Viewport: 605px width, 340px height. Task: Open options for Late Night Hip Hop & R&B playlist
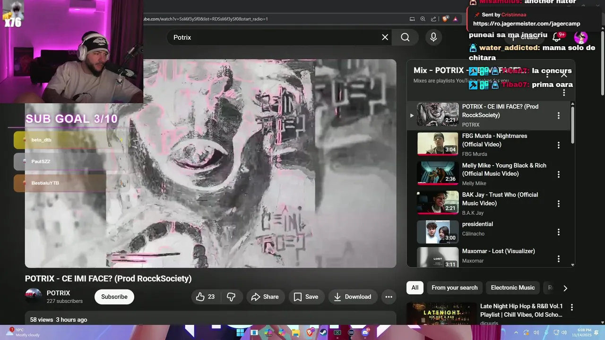tap(572, 307)
